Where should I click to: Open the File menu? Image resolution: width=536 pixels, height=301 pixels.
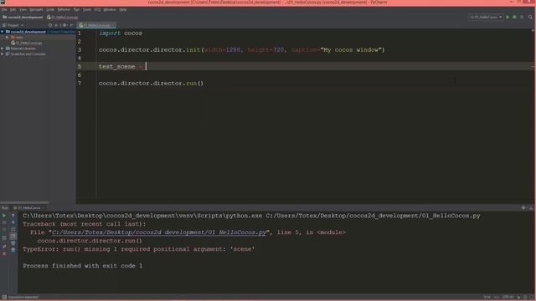coord(4,9)
